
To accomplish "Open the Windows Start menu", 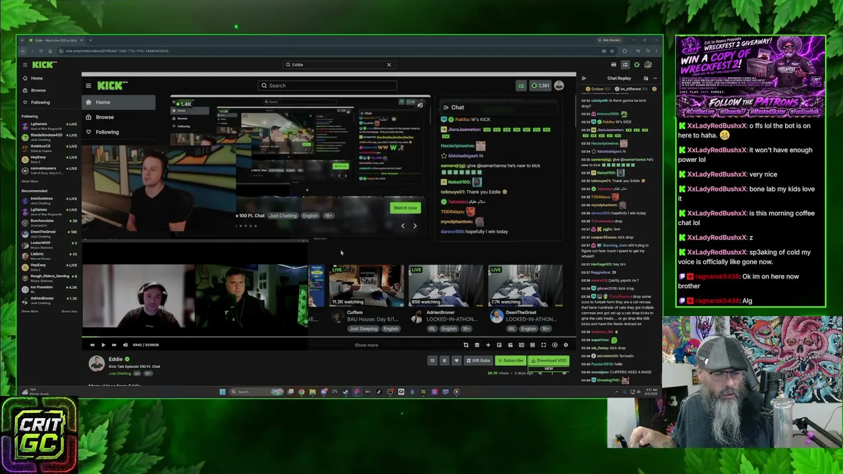I will click(x=223, y=392).
